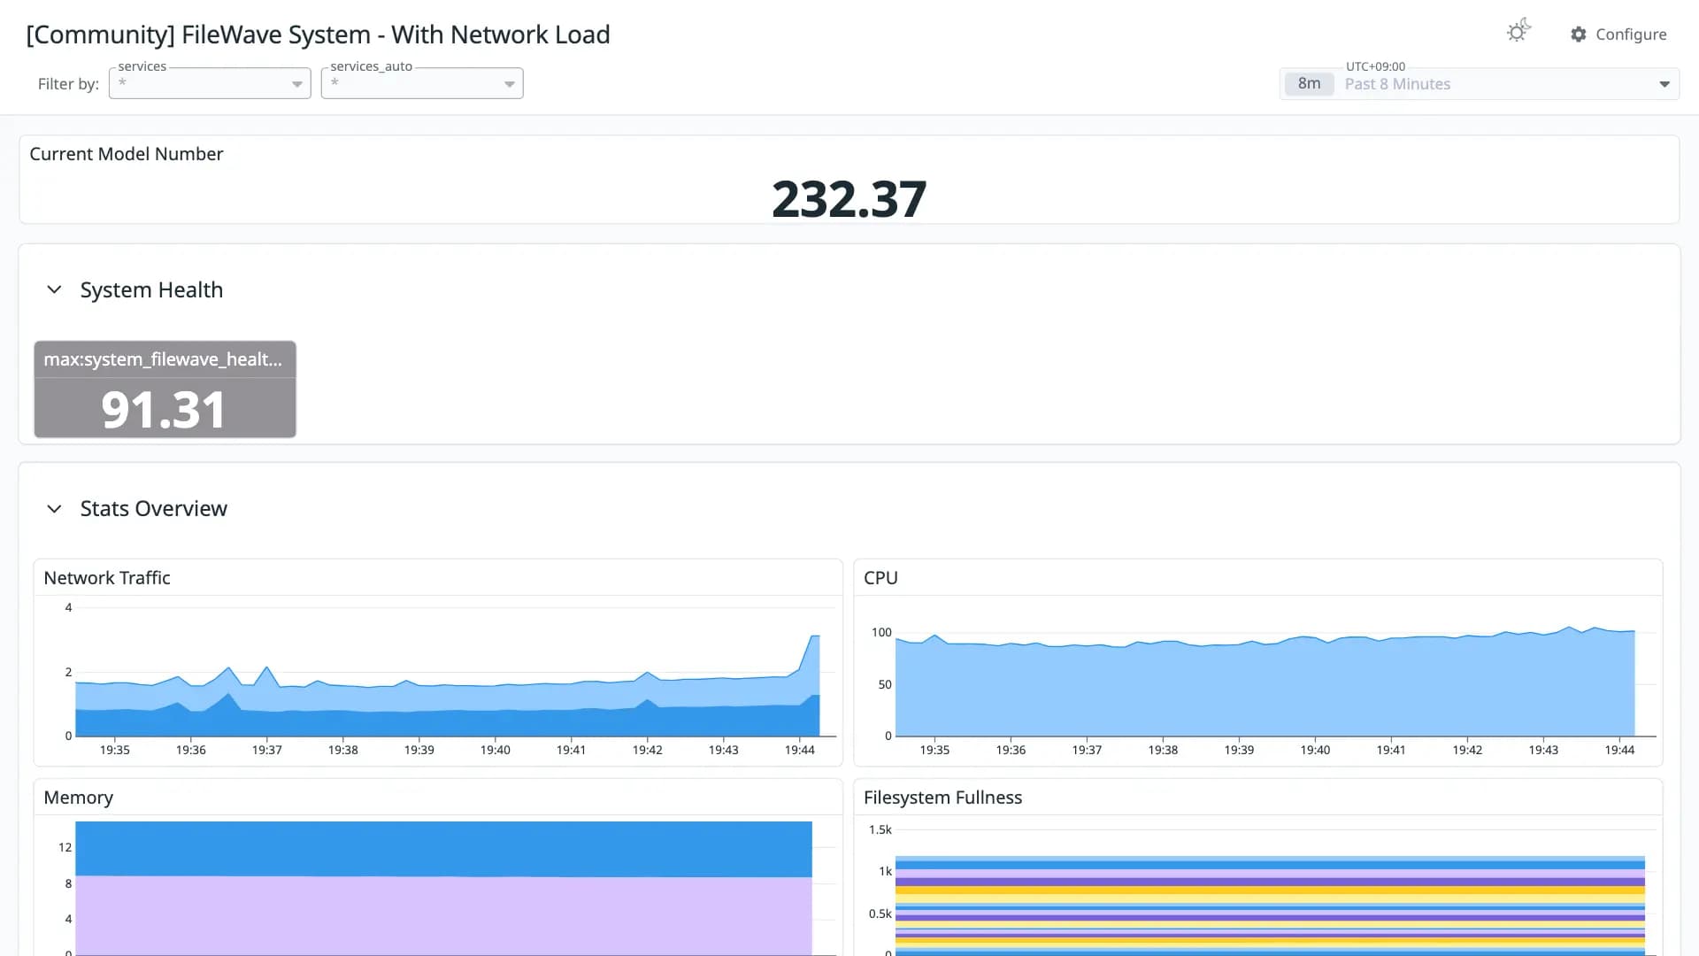This screenshot has height=956, width=1699.
Task: Select the 232.37 model number value
Action: pos(849,198)
